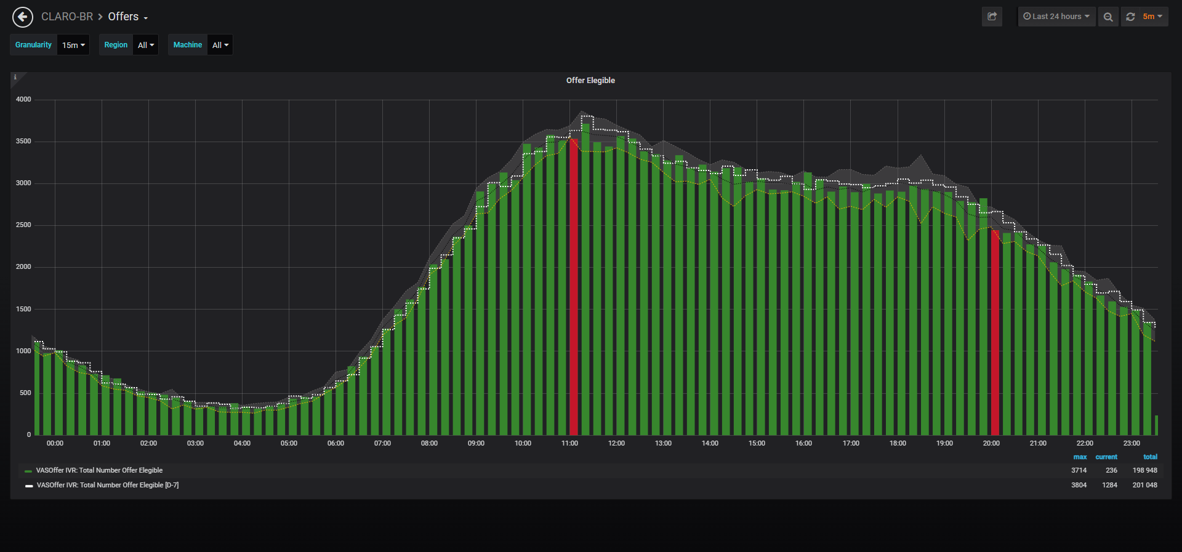Click the 3804 max value in legend
1182x552 pixels.
click(x=1079, y=486)
